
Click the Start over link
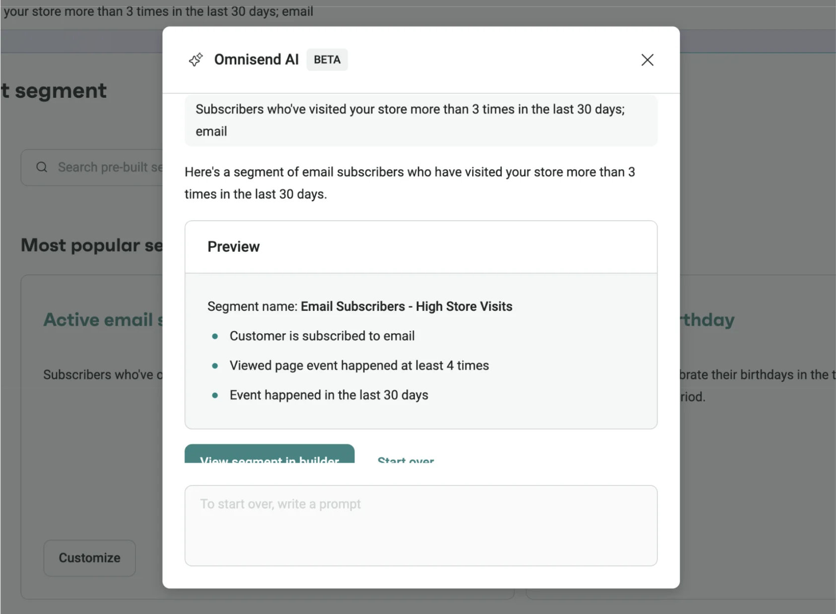406,459
